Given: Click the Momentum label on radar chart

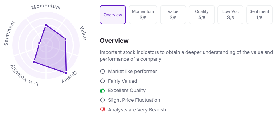Looking at the screenshot, I should [x=46, y=6].
